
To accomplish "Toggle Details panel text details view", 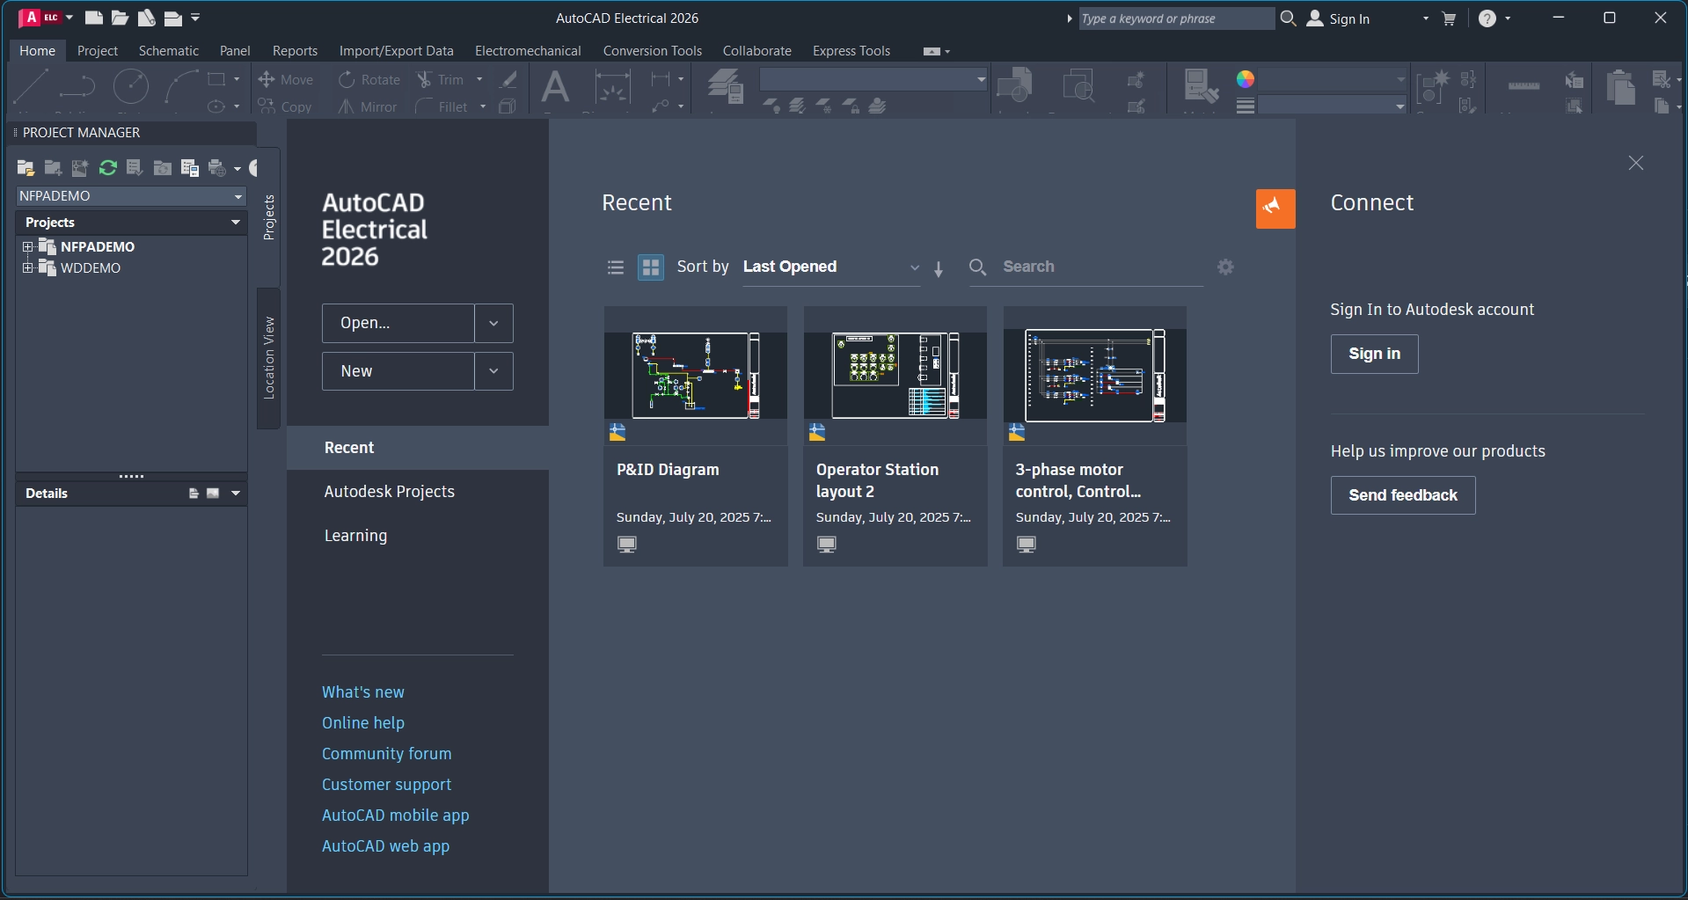I will click(194, 494).
